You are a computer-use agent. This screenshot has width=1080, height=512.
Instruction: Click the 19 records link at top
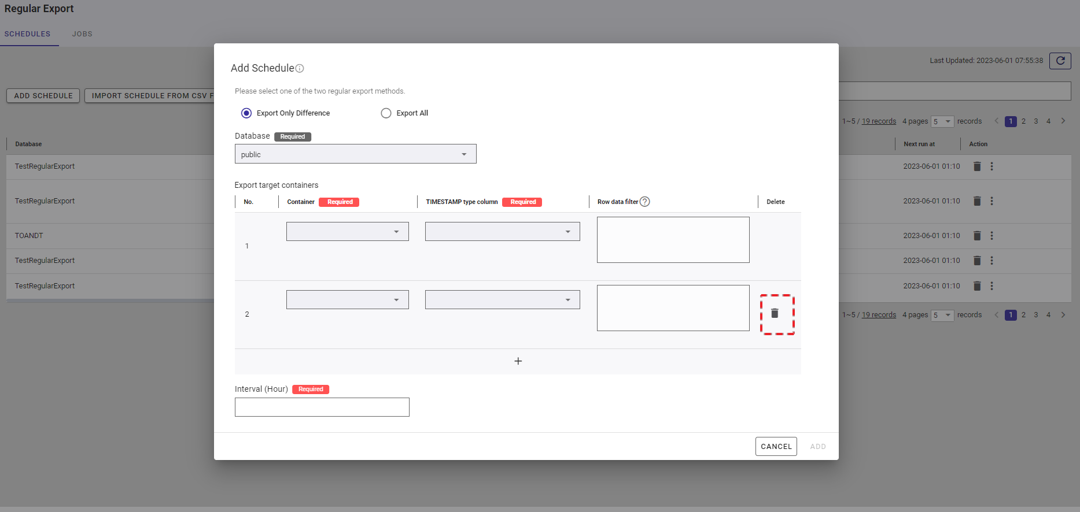[x=879, y=121]
